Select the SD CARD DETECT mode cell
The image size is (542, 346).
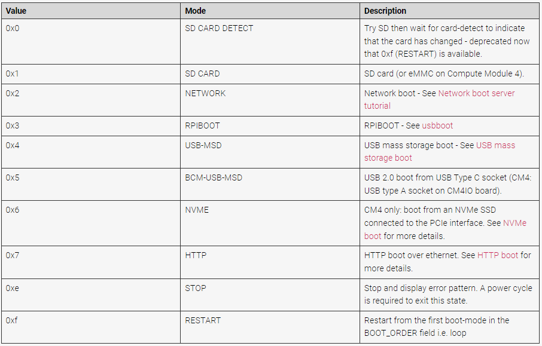270,41
